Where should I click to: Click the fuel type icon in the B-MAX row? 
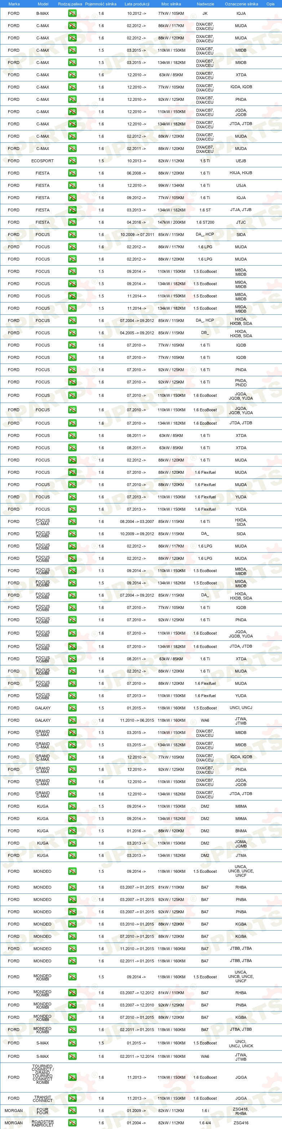point(72,14)
